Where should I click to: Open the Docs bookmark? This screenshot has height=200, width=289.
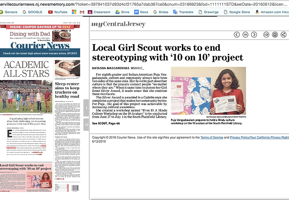point(141,12)
